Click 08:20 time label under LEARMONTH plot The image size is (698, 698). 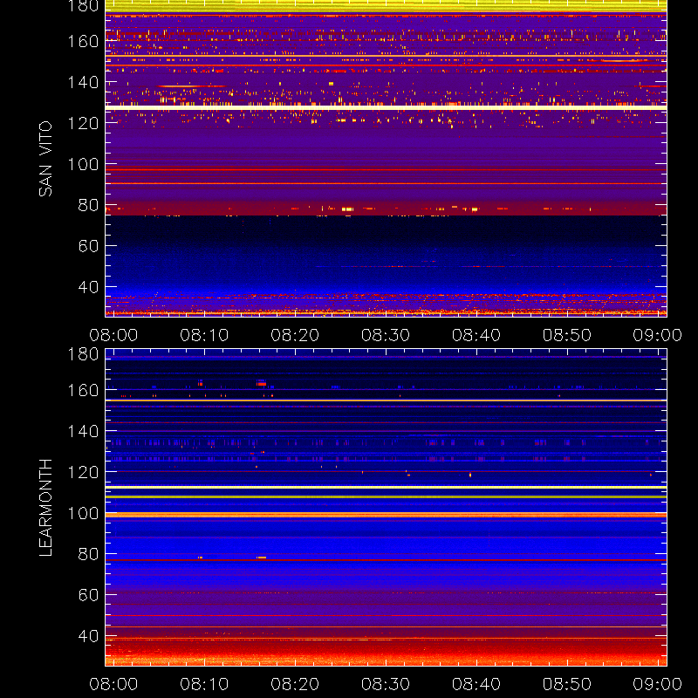tap(295, 684)
